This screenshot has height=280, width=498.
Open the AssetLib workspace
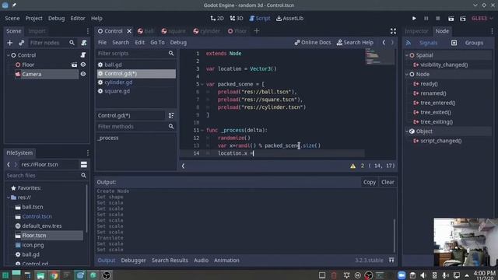[289, 19]
